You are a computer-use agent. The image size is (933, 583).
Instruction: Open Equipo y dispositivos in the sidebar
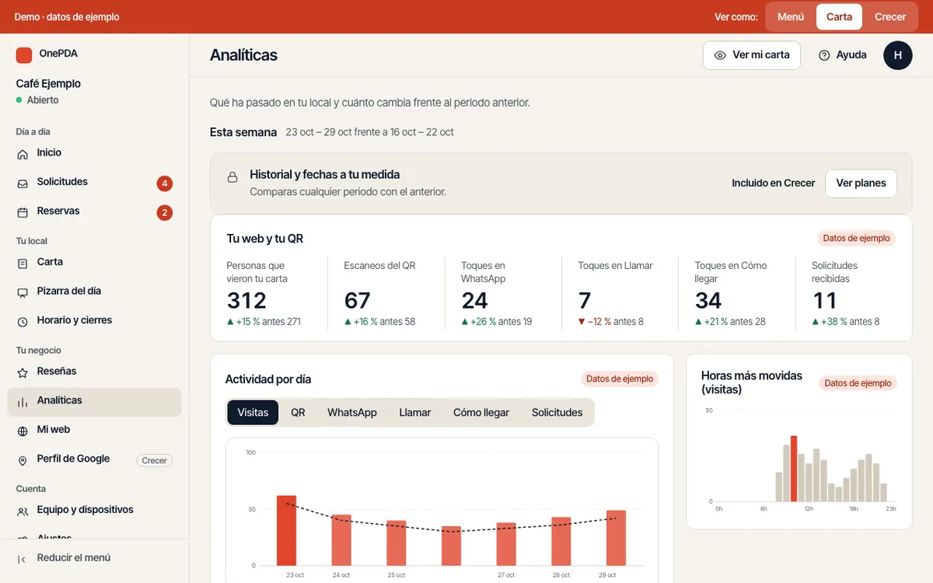tap(94, 510)
